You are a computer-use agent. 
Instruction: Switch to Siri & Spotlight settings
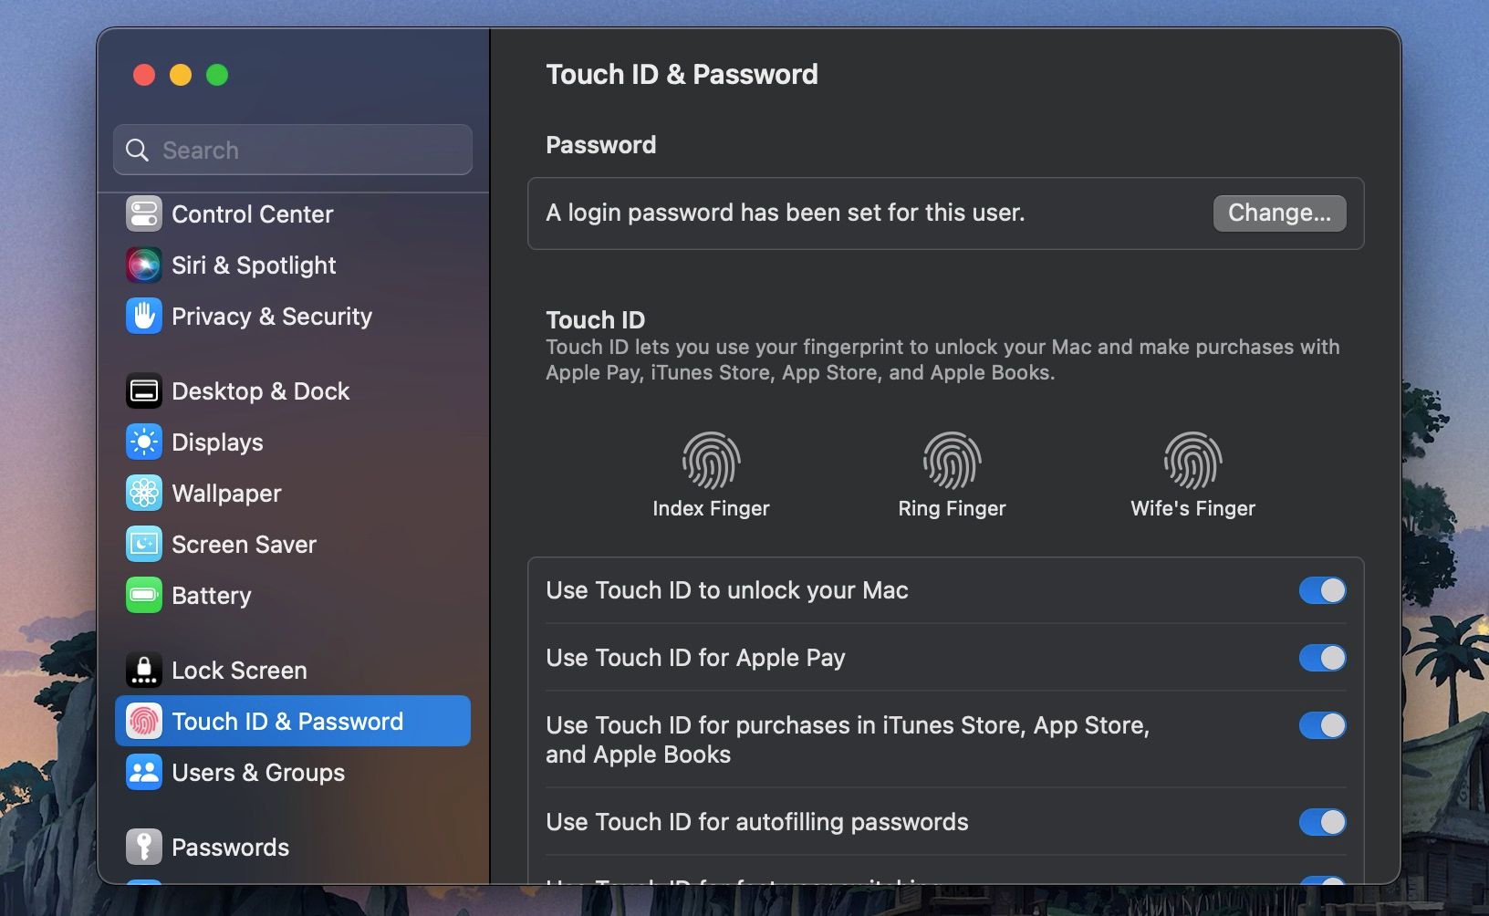pos(143,265)
